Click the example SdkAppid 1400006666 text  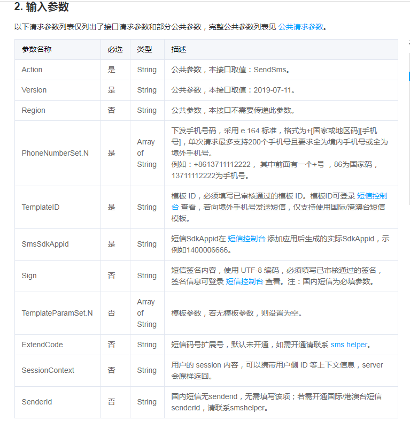(207, 250)
